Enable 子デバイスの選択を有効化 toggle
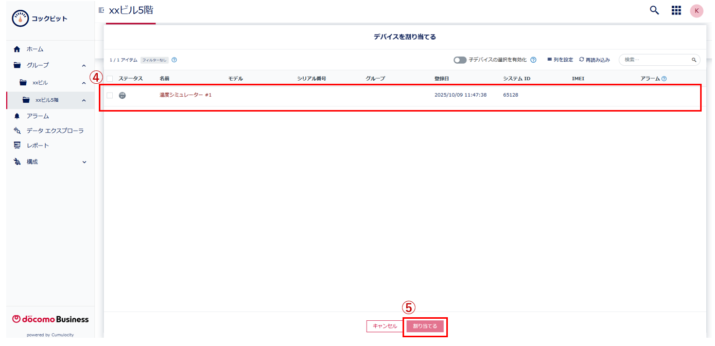 [460, 60]
